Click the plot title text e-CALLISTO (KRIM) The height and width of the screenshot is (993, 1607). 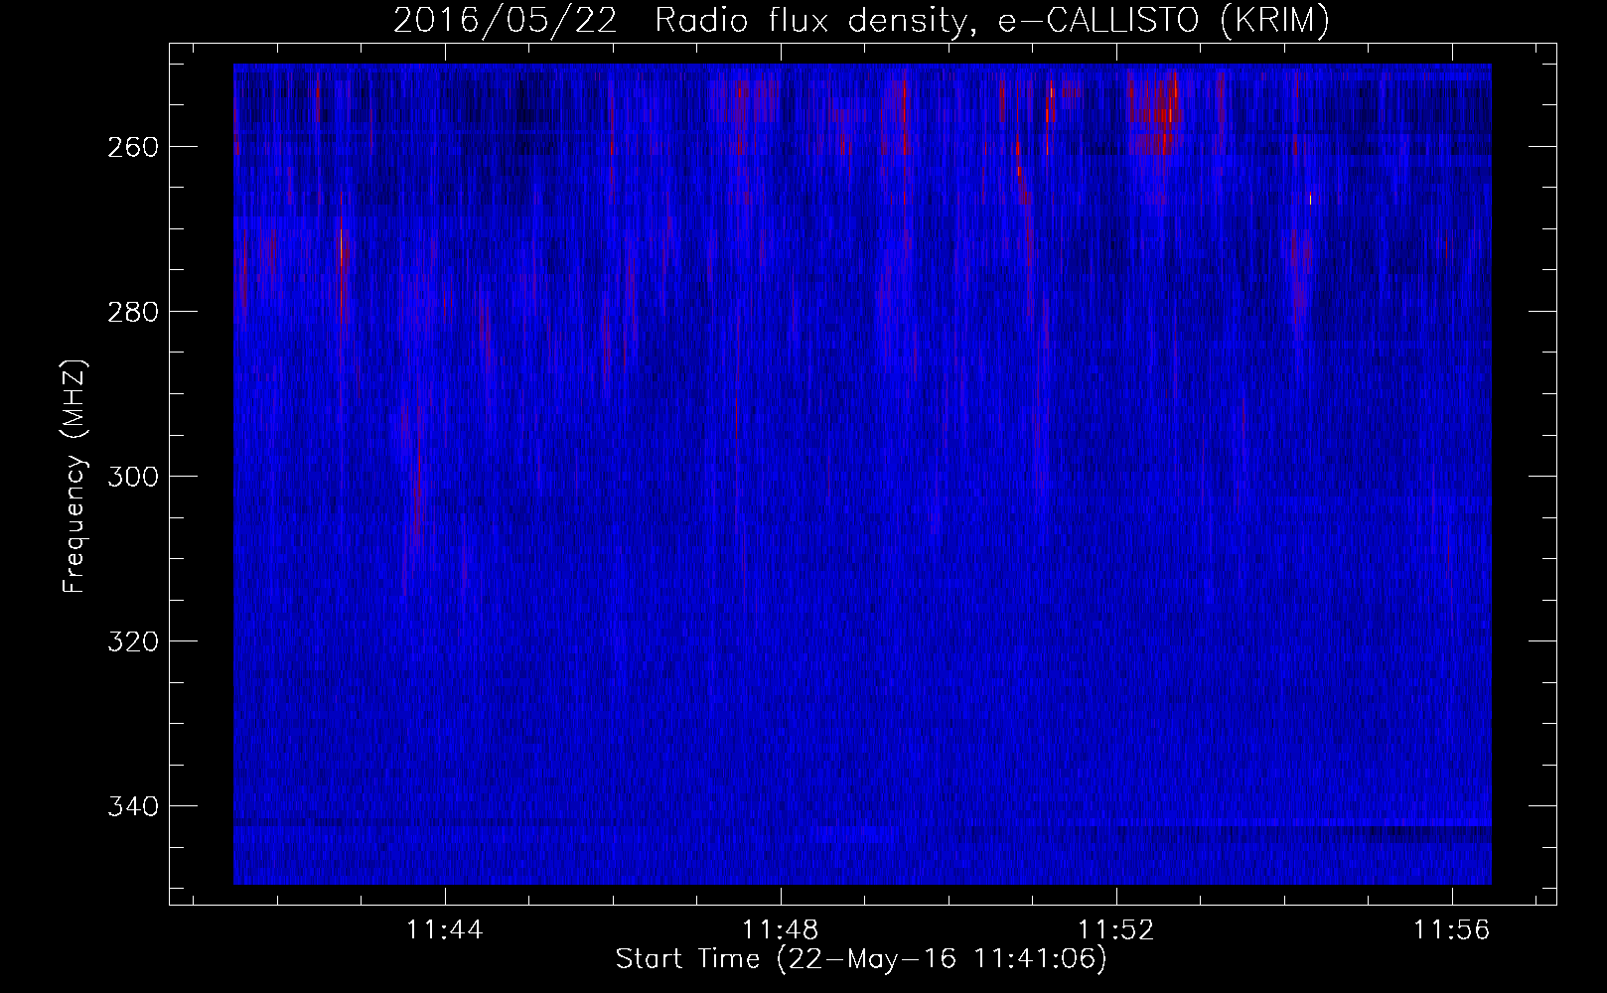pyautogui.click(x=1163, y=21)
